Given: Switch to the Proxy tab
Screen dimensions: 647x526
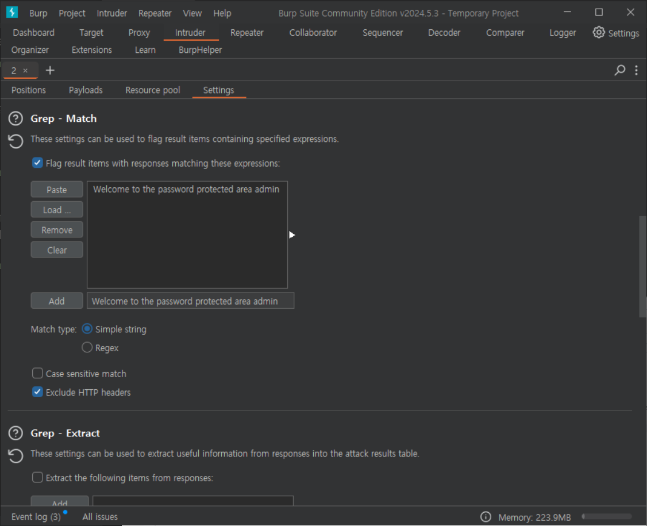Looking at the screenshot, I should click(x=139, y=33).
